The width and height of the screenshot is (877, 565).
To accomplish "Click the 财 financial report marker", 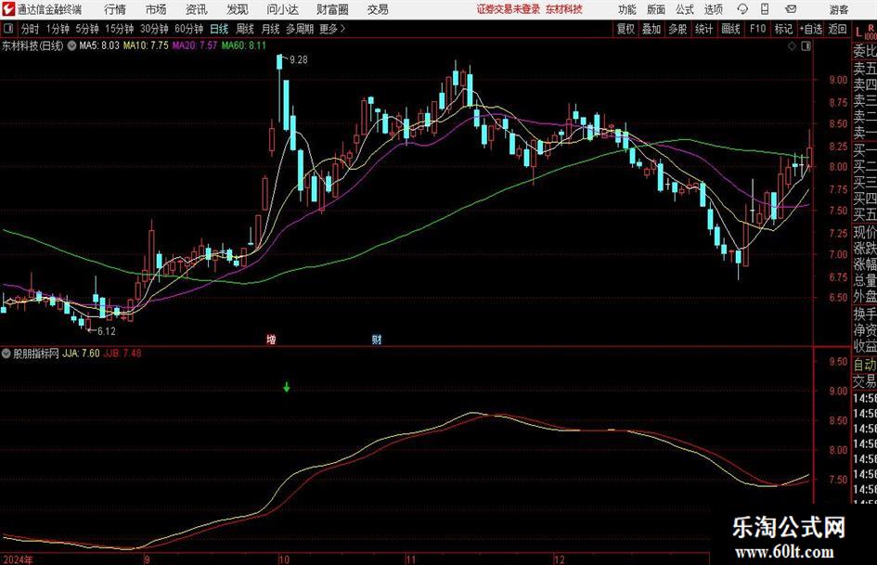I will 377,339.
